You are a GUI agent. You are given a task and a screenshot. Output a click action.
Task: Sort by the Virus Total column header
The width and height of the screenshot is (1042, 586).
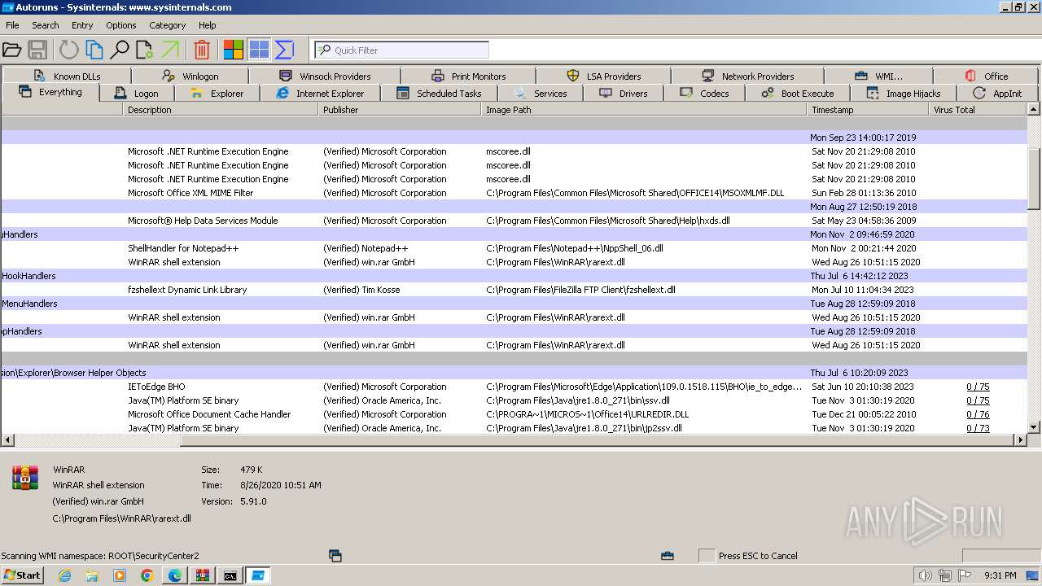[x=978, y=110]
